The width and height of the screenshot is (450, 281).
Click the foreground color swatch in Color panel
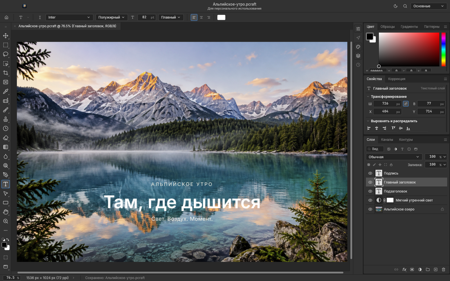(370, 37)
